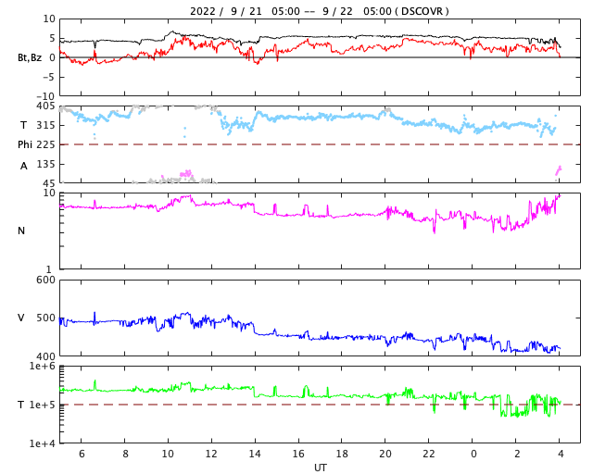
Task: Click the '1e+5' temperature tick label
Action: [43, 405]
